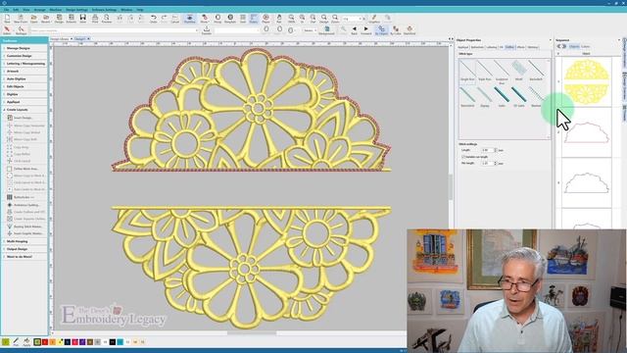627x353 pixels.
Task: Click the Save floppy disk icon
Action: coord(82,18)
